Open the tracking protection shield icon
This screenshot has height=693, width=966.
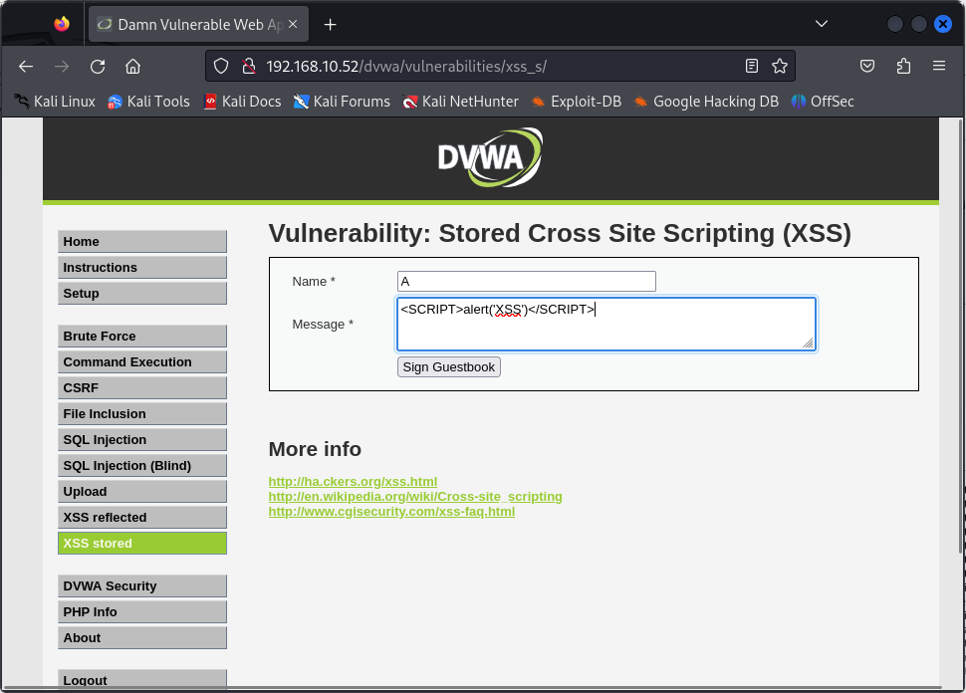(221, 66)
